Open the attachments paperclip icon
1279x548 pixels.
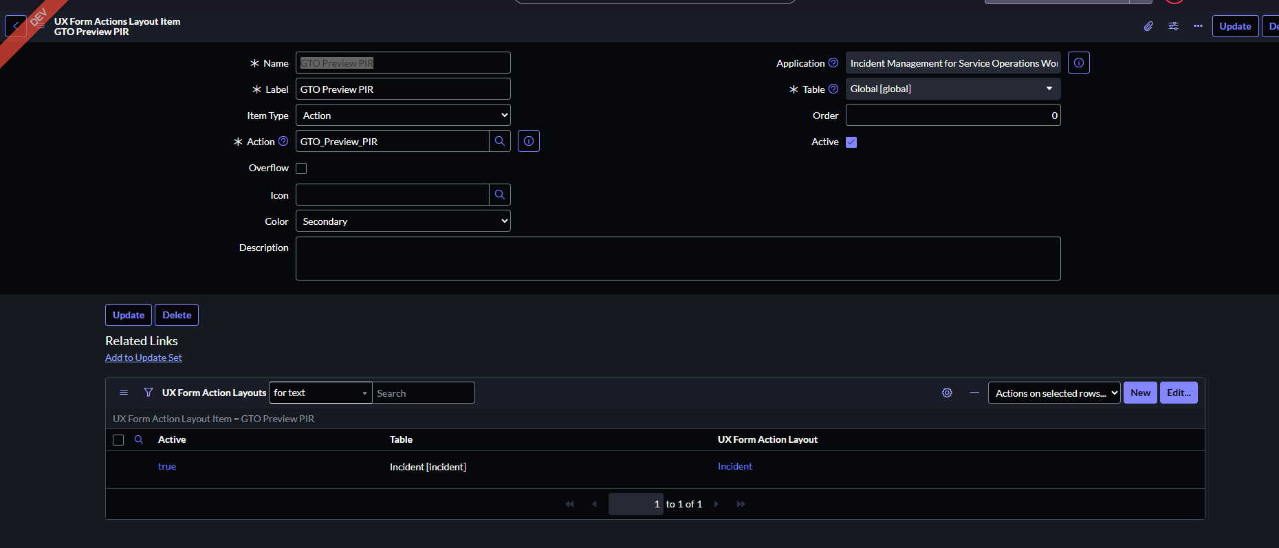(1148, 26)
